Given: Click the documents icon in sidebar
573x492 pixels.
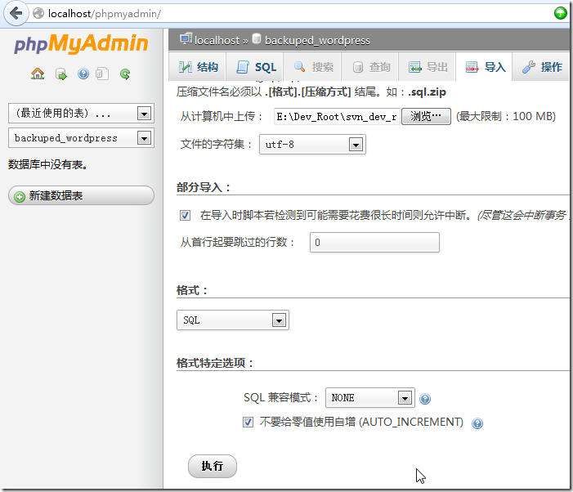Looking at the screenshot, I should [102, 74].
